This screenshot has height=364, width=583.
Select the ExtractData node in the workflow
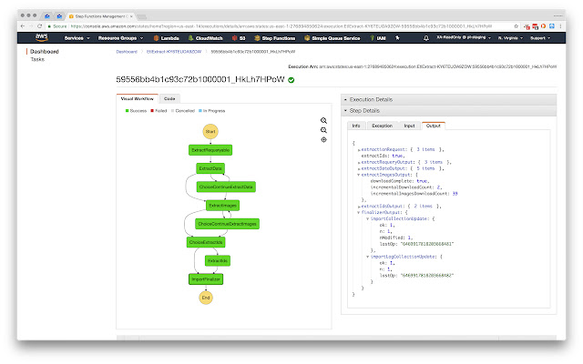(x=210, y=167)
